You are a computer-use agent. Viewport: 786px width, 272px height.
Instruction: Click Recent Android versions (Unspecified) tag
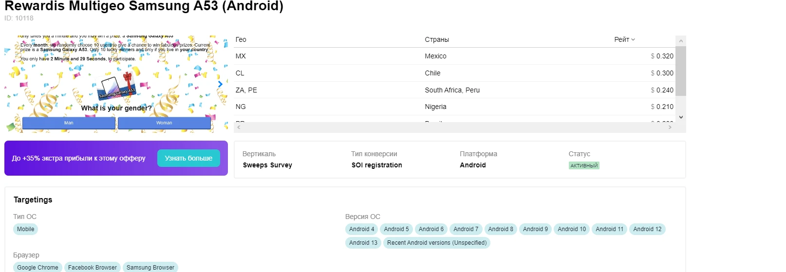click(437, 243)
